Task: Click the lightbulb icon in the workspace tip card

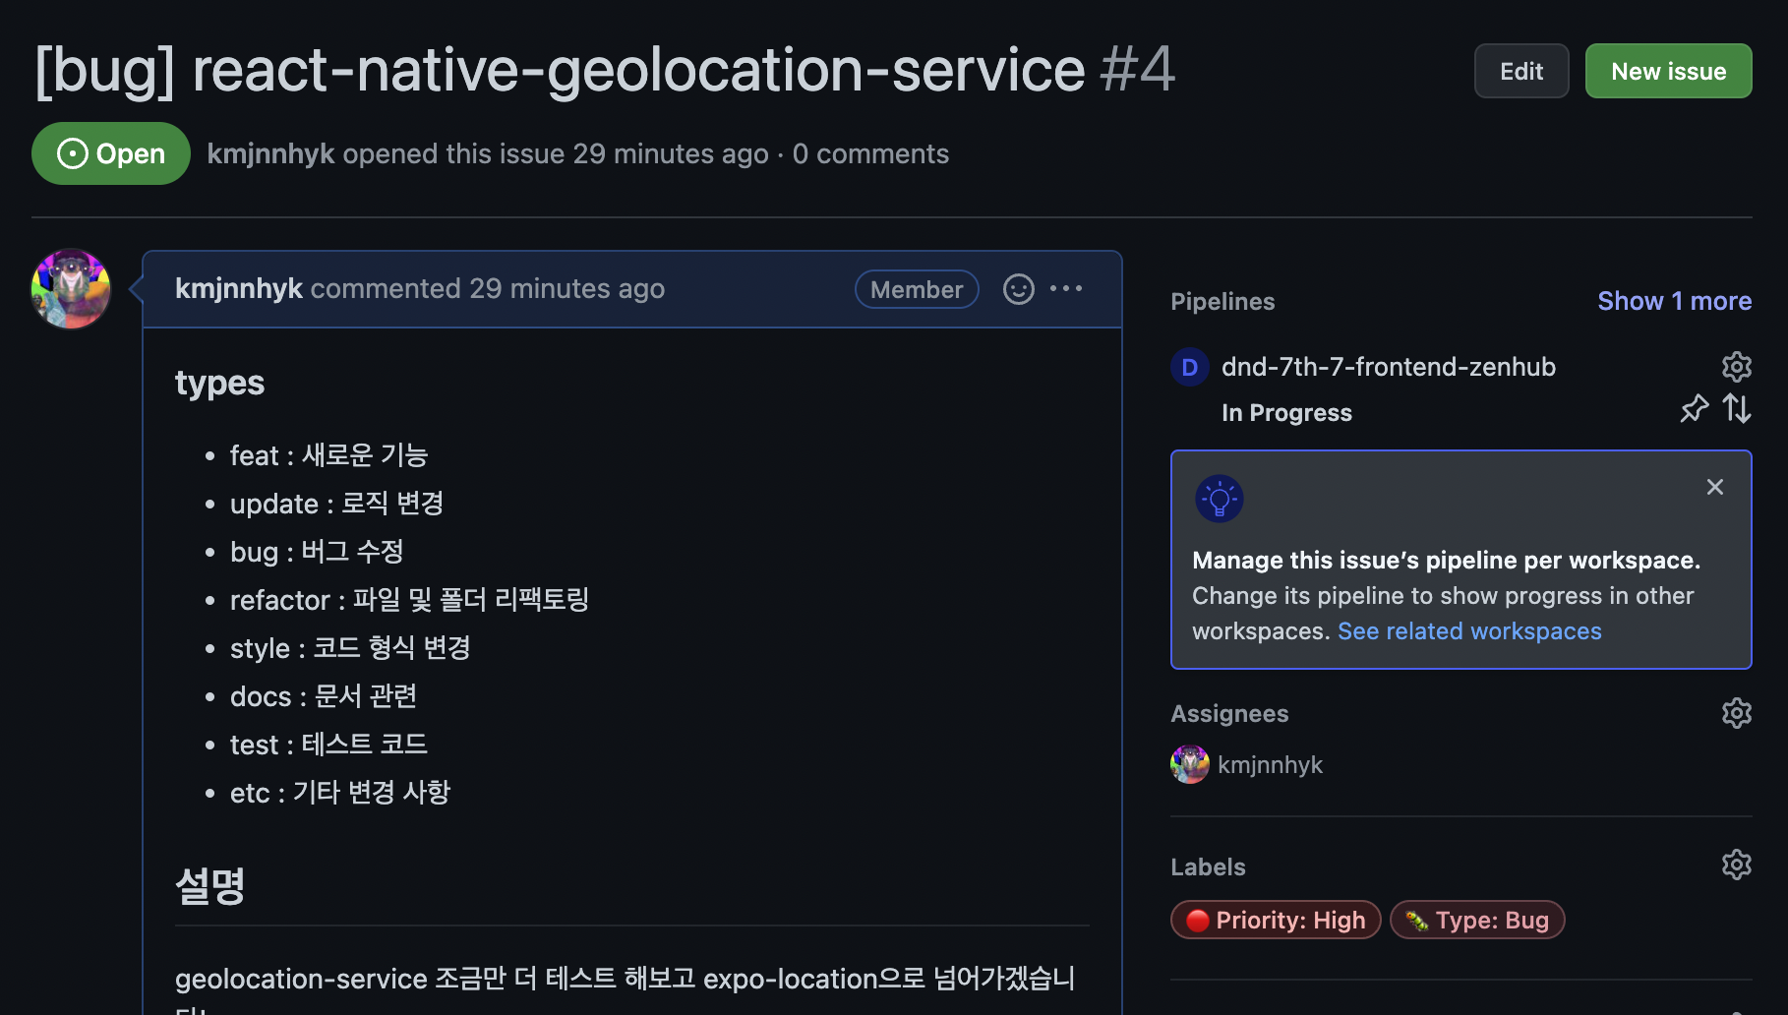Action: [1219, 498]
